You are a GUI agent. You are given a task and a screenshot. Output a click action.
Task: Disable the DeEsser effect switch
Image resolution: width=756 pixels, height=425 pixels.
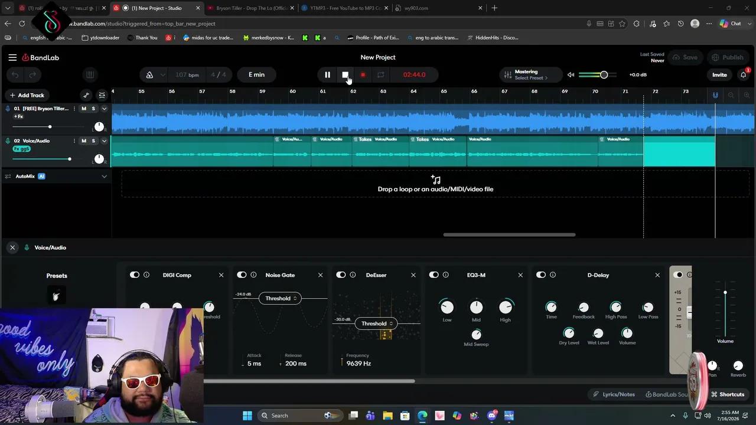341,275
